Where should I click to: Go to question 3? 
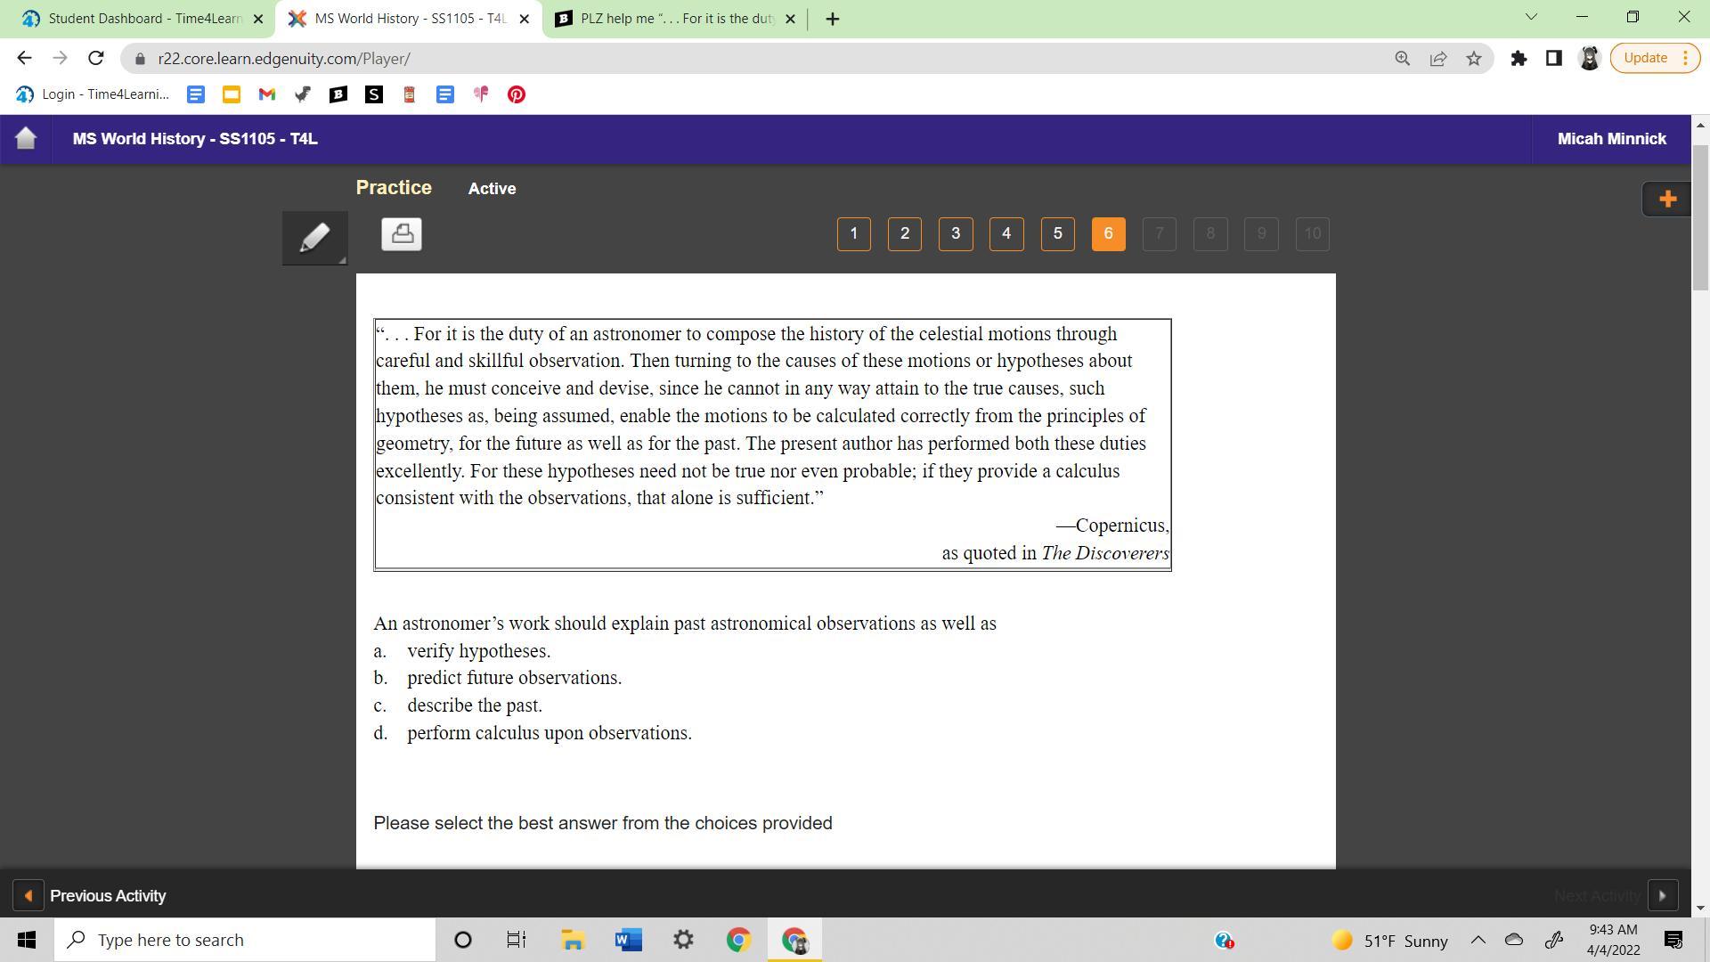coord(956,234)
